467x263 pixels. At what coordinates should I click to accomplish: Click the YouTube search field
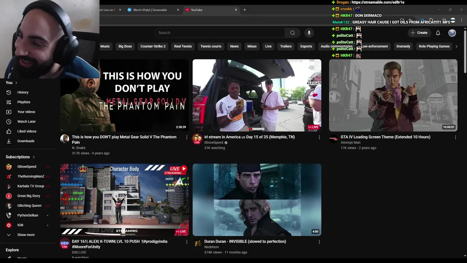pos(220,33)
